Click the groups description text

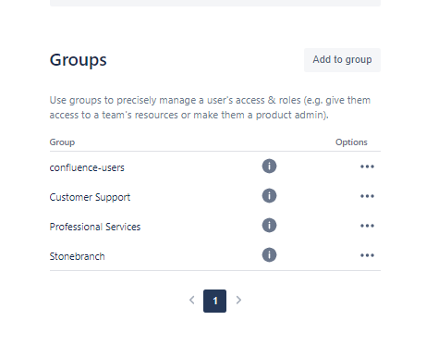210,107
